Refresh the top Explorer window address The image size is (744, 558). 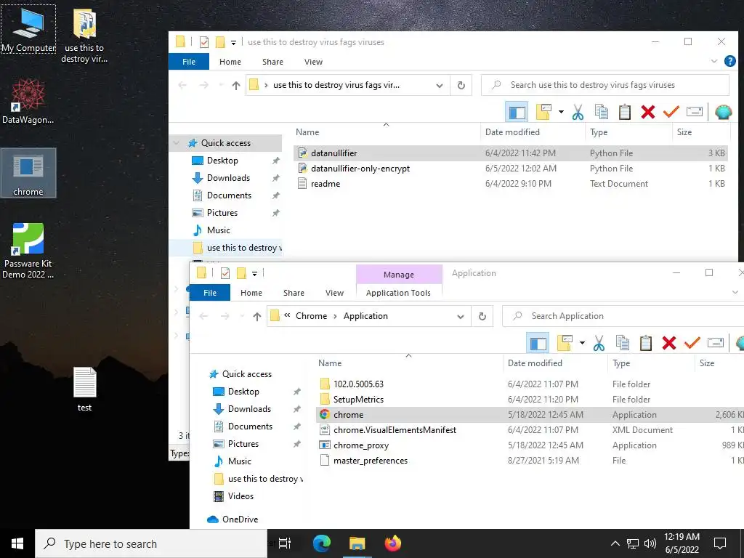[x=461, y=86]
